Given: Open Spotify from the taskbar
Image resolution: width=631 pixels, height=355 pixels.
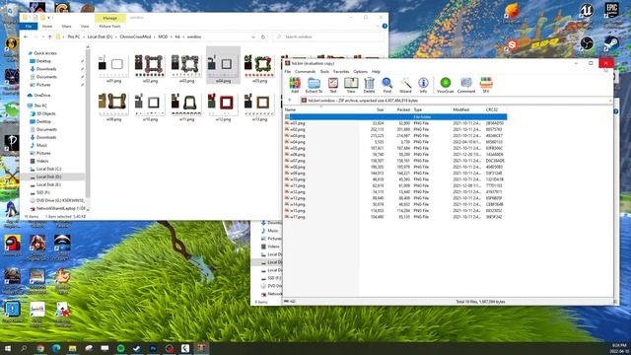Looking at the screenshot, I should 120,348.
